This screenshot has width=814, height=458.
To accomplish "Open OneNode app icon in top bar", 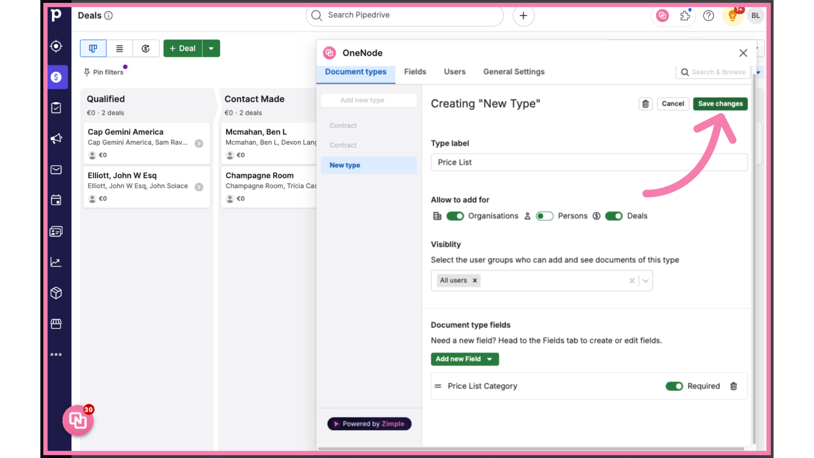I will tap(662, 16).
